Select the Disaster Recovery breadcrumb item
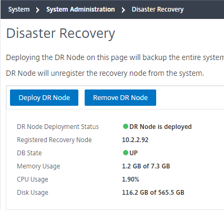 [158, 9]
